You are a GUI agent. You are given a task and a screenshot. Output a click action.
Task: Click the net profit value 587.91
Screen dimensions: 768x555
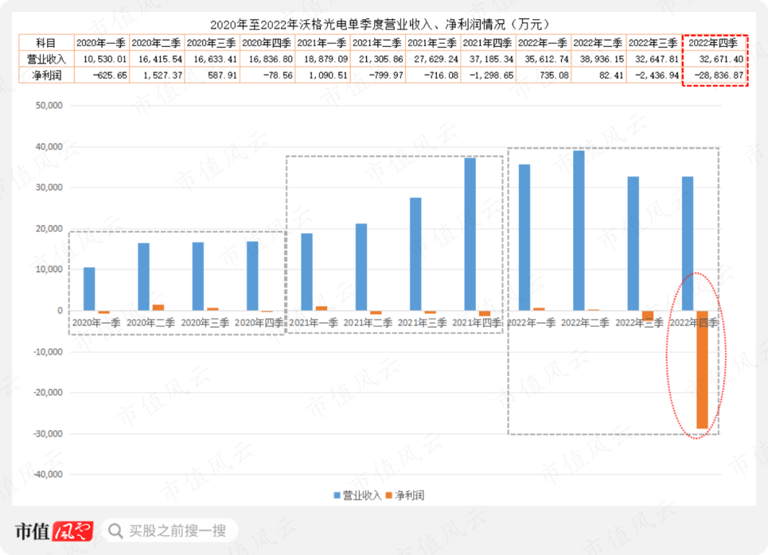pos(223,75)
